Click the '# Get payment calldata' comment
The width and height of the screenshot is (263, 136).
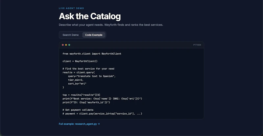coord(78,110)
